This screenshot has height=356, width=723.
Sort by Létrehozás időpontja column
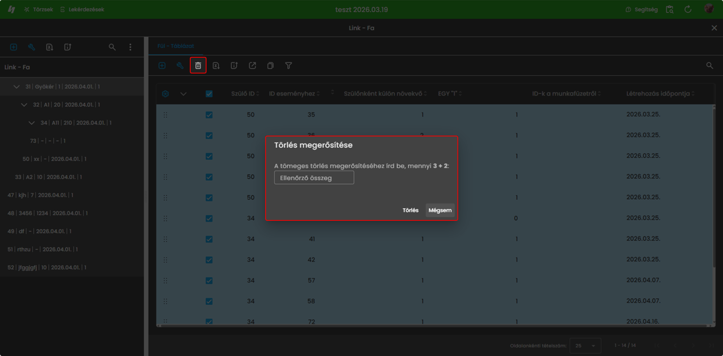[660, 93]
